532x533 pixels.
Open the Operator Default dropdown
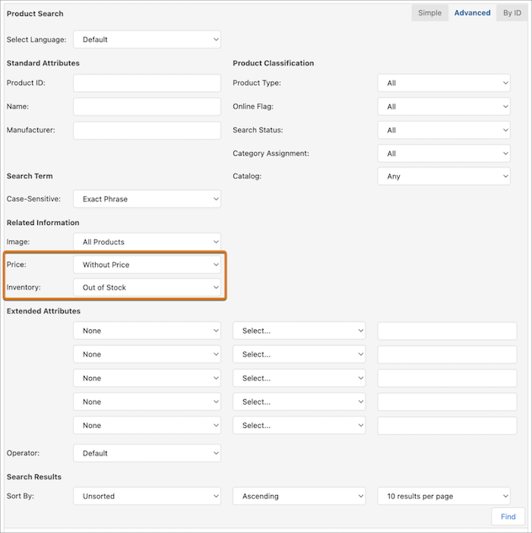(x=147, y=453)
